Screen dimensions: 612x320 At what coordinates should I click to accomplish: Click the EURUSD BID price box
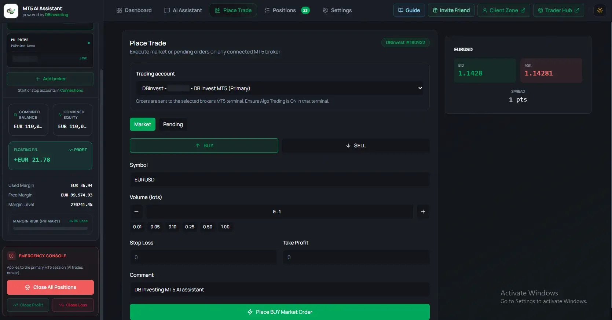tap(485, 70)
